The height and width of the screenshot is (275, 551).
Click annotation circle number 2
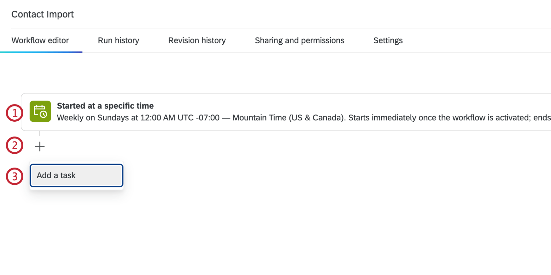(14, 146)
